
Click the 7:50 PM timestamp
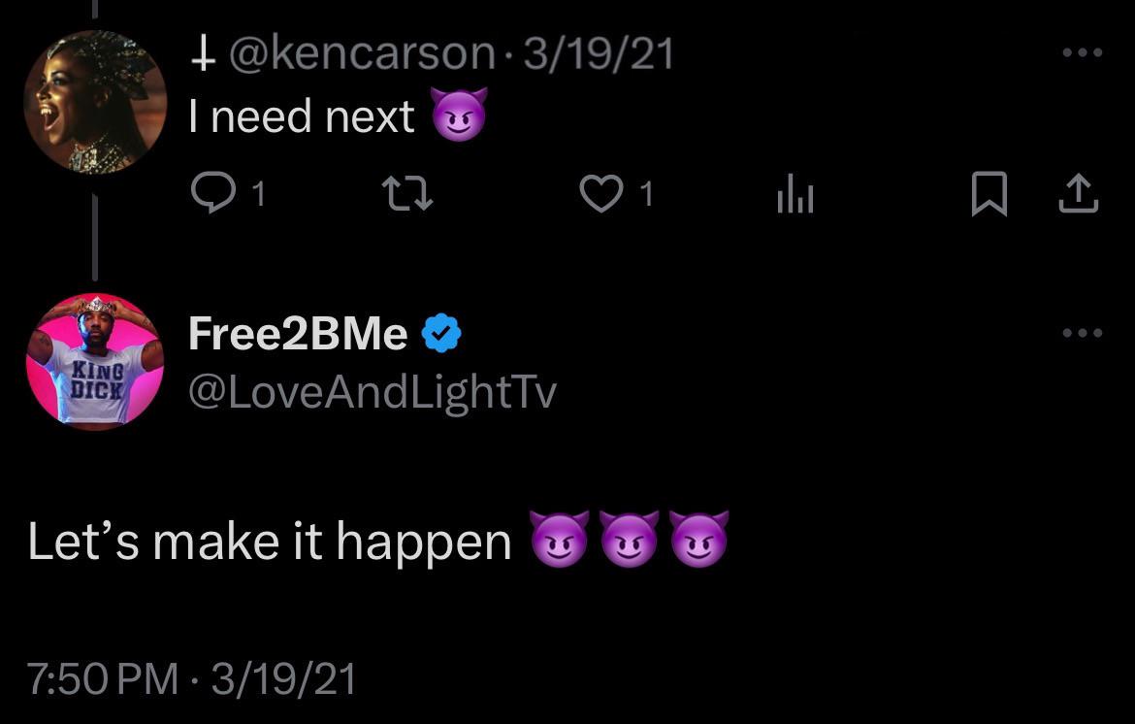tap(103, 677)
